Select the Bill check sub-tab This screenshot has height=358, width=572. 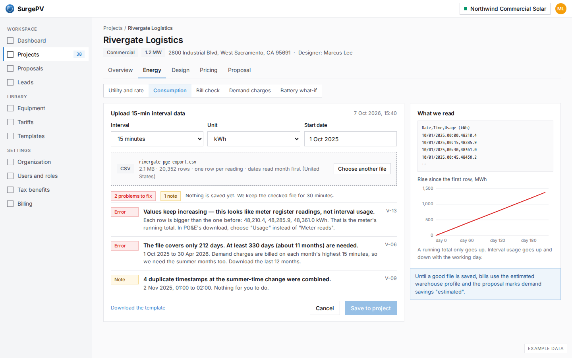(x=208, y=91)
